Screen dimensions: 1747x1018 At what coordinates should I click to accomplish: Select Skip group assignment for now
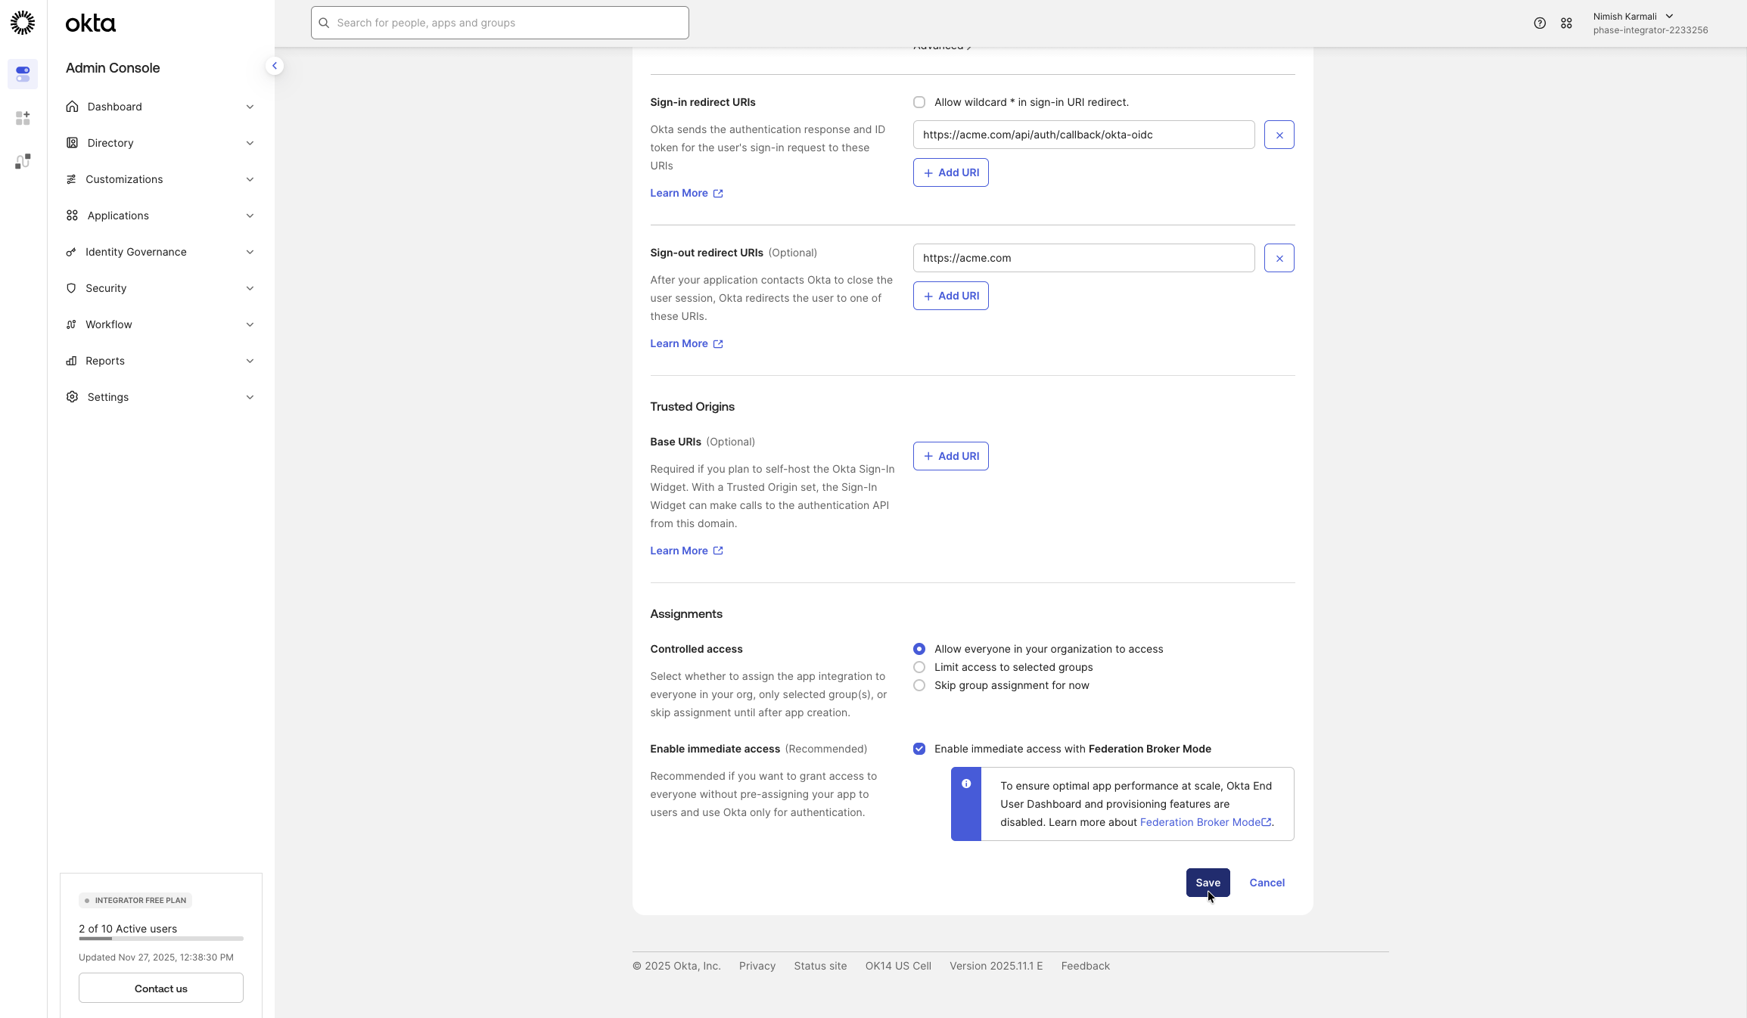(919, 685)
